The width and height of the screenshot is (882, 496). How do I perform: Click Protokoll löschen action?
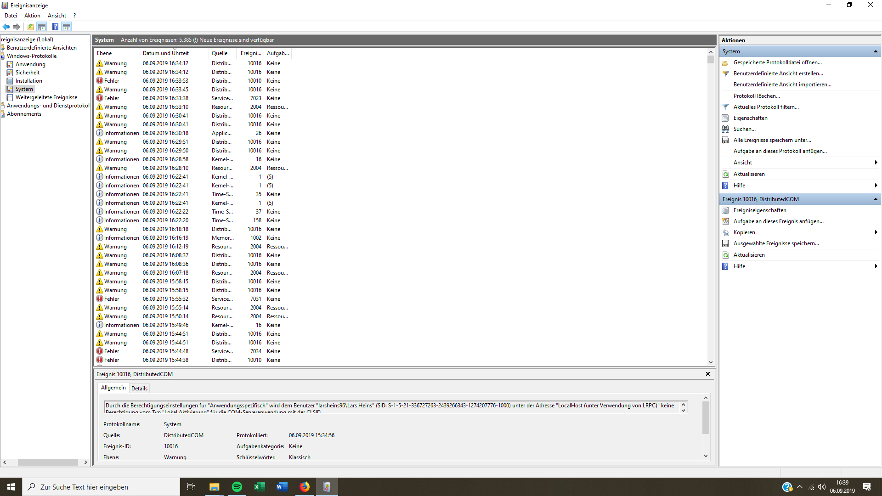(x=756, y=96)
